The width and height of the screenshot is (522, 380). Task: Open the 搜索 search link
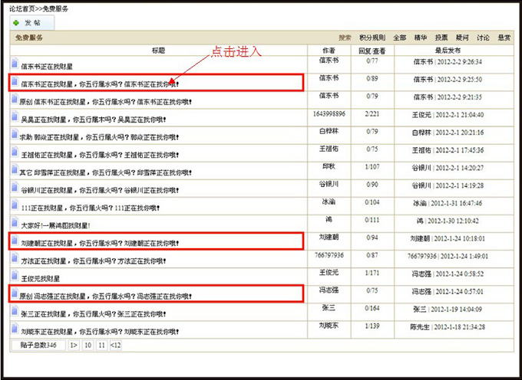[x=345, y=38]
